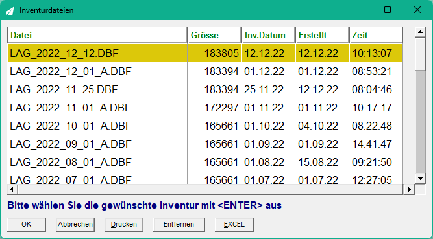
Task: Sort by the Datei column header
Action: point(97,35)
